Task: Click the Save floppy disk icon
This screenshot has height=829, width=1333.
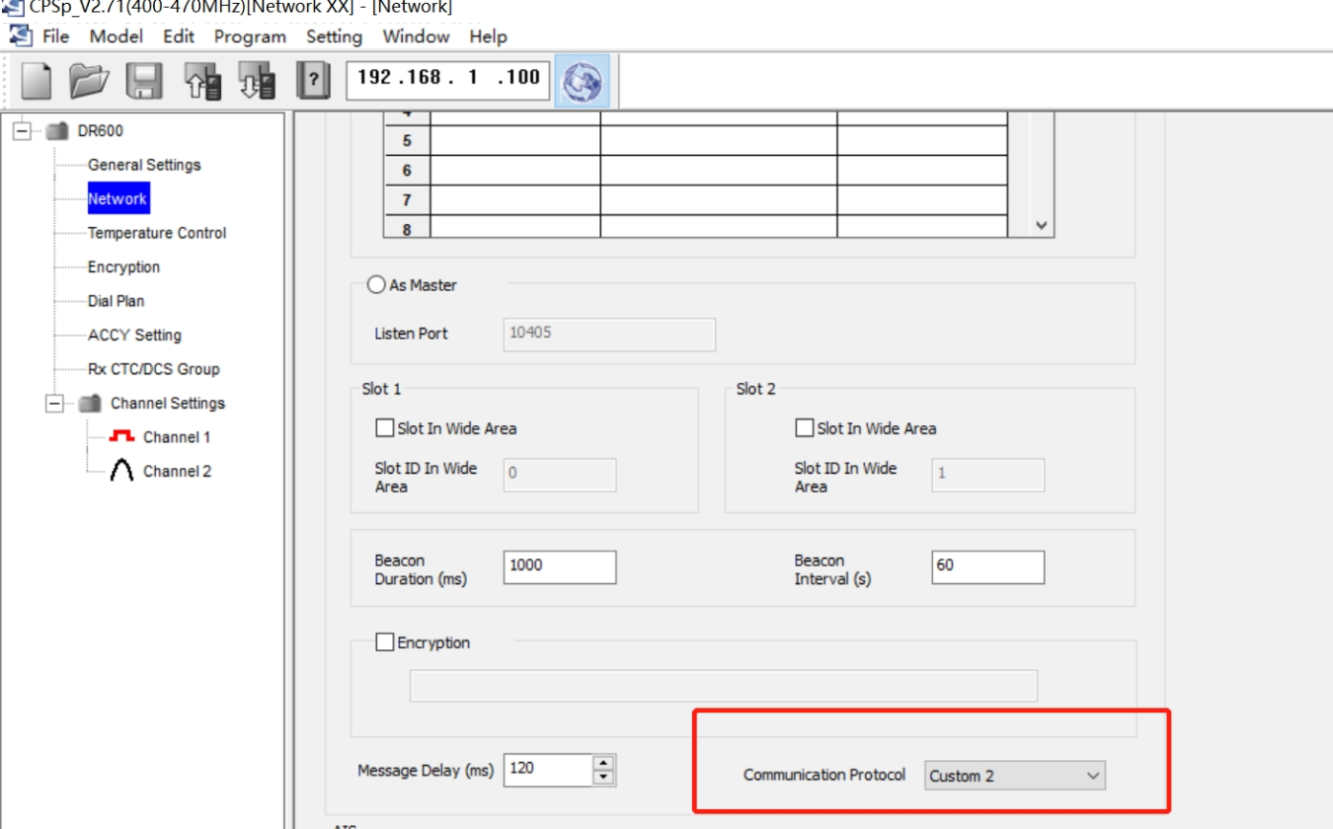Action: pyautogui.click(x=144, y=81)
